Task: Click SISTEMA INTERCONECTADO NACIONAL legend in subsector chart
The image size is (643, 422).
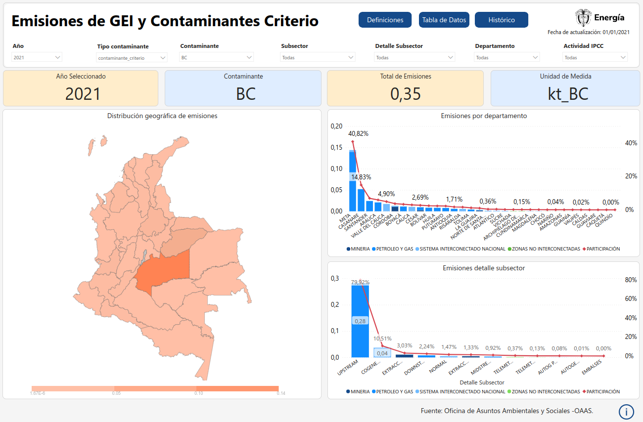Action: (x=460, y=391)
